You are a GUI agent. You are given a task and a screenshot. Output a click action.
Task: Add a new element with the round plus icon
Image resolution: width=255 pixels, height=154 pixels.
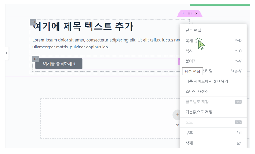point(178,115)
